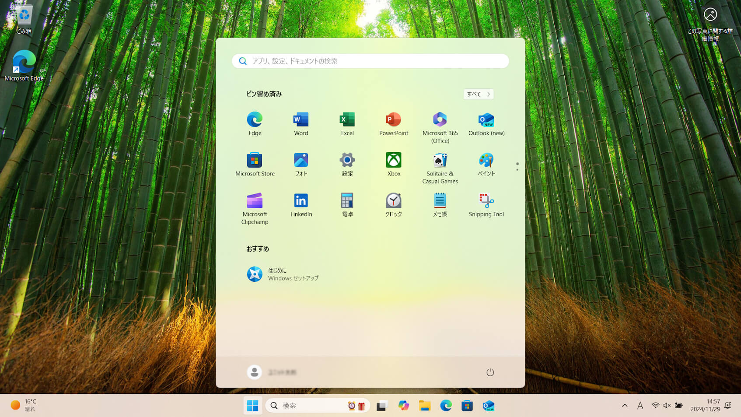Open Microsoft Edge from the taskbar

tap(446, 406)
